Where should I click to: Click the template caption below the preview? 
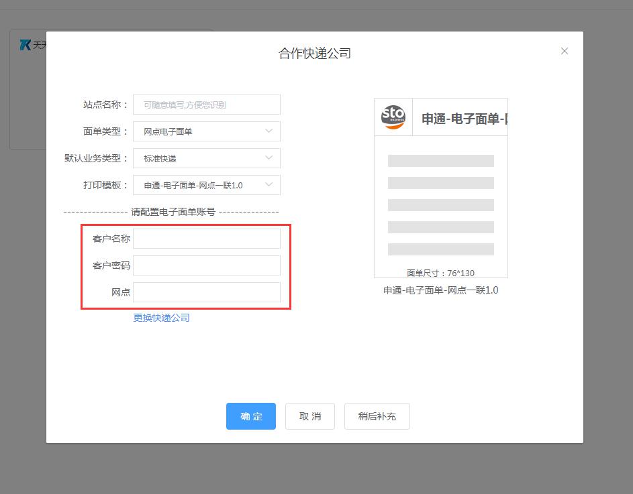pos(440,290)
